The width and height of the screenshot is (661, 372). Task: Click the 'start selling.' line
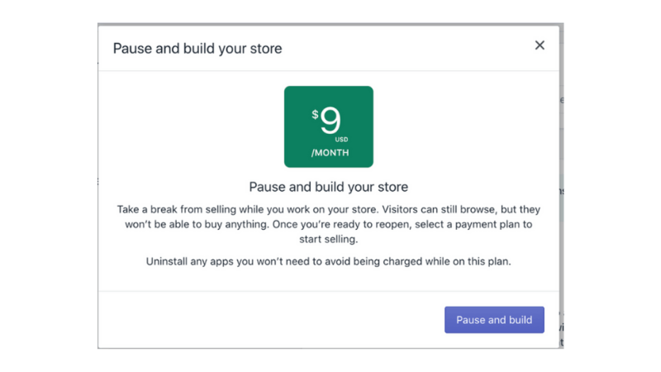point(328,239)
